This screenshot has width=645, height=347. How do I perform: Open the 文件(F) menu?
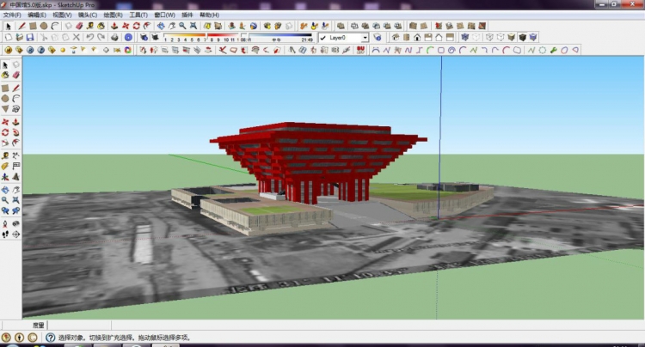pos(12,15)
